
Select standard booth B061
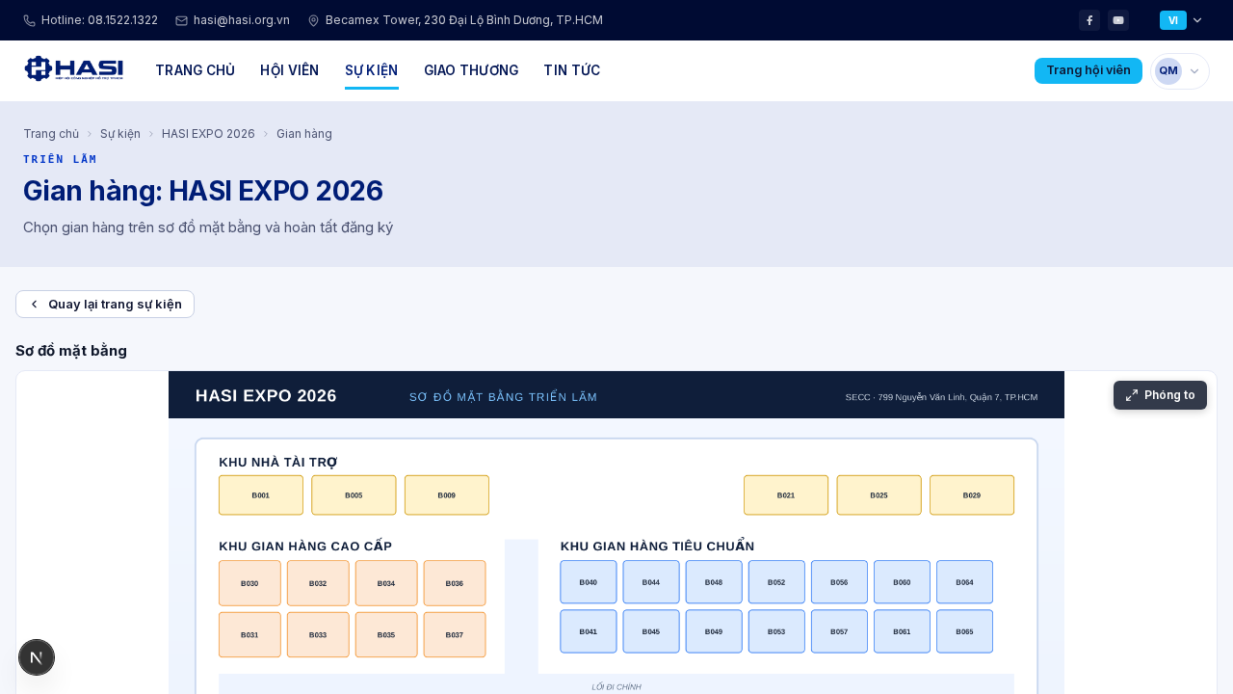(902, 631)
